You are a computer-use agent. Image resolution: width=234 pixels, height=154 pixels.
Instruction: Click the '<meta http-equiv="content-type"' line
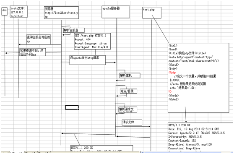191,57
